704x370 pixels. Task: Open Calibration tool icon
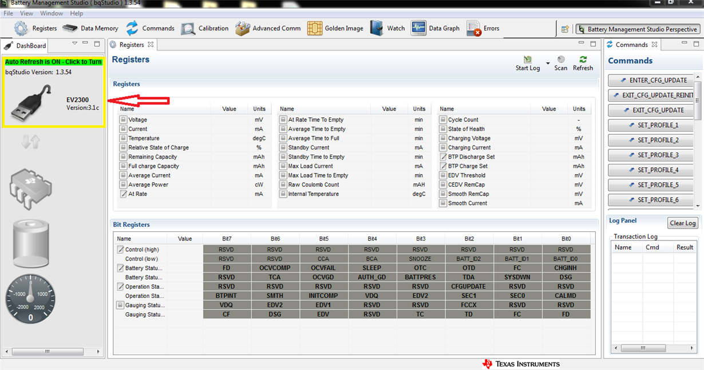coord(188,28)
